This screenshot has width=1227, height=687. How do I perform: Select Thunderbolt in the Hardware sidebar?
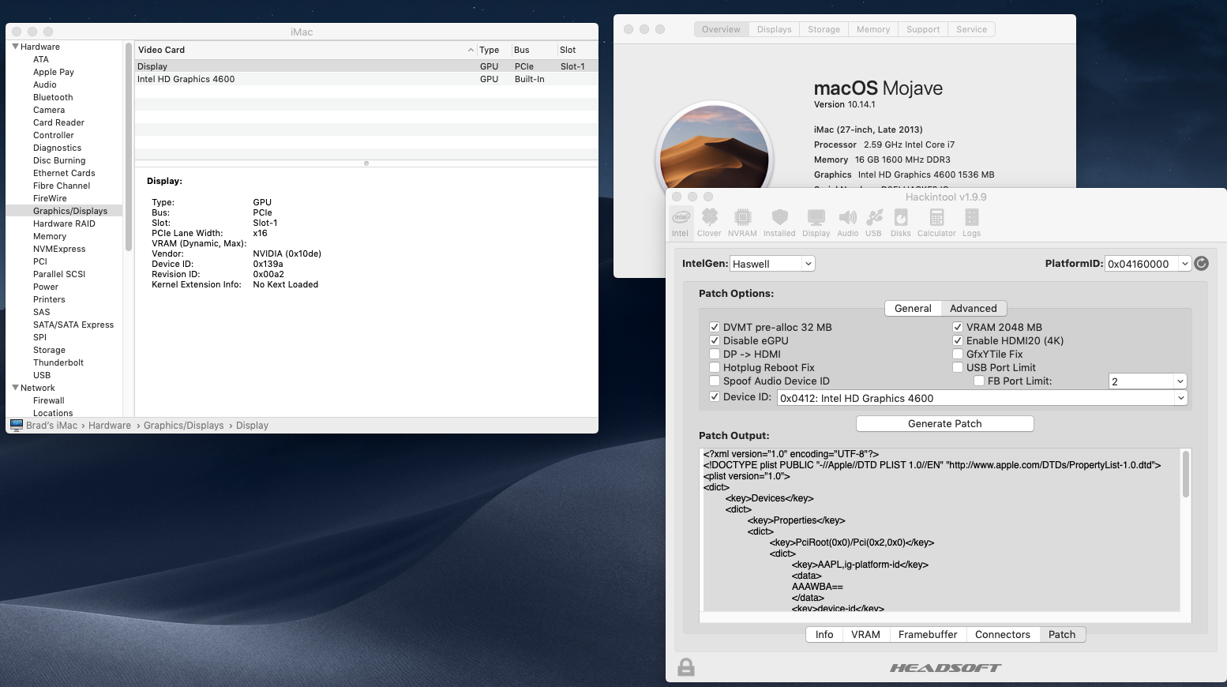[x=58, y=362]
